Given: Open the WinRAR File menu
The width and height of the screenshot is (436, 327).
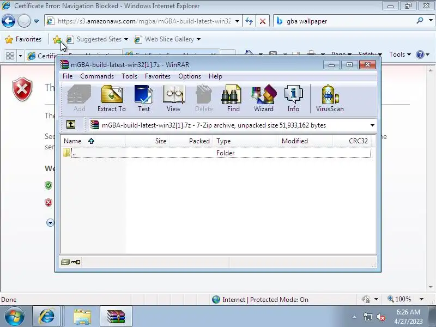Looking at the screenshot, I should coord(68,76).
